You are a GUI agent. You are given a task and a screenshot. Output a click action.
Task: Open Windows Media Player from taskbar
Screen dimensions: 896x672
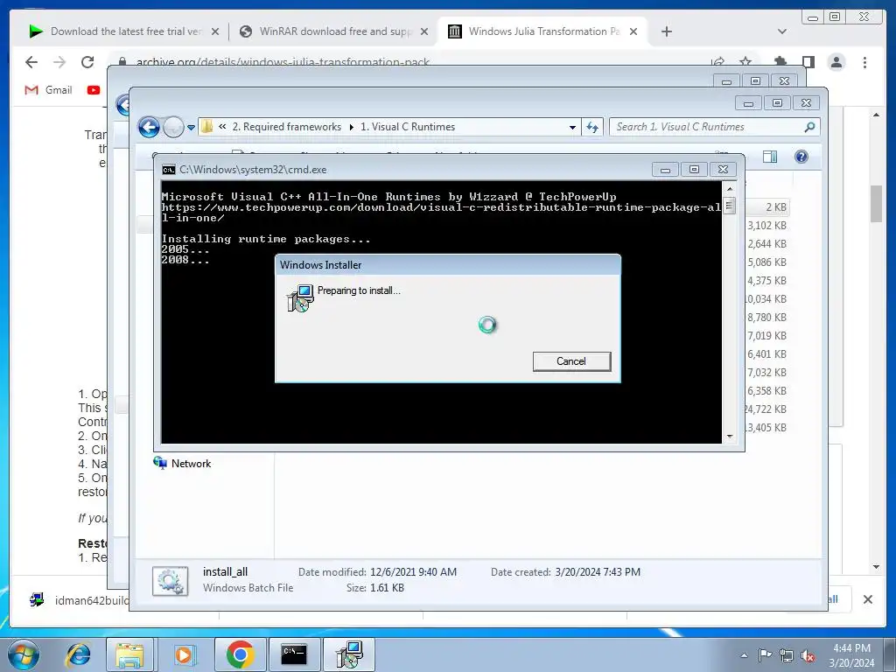coord(184,654)
